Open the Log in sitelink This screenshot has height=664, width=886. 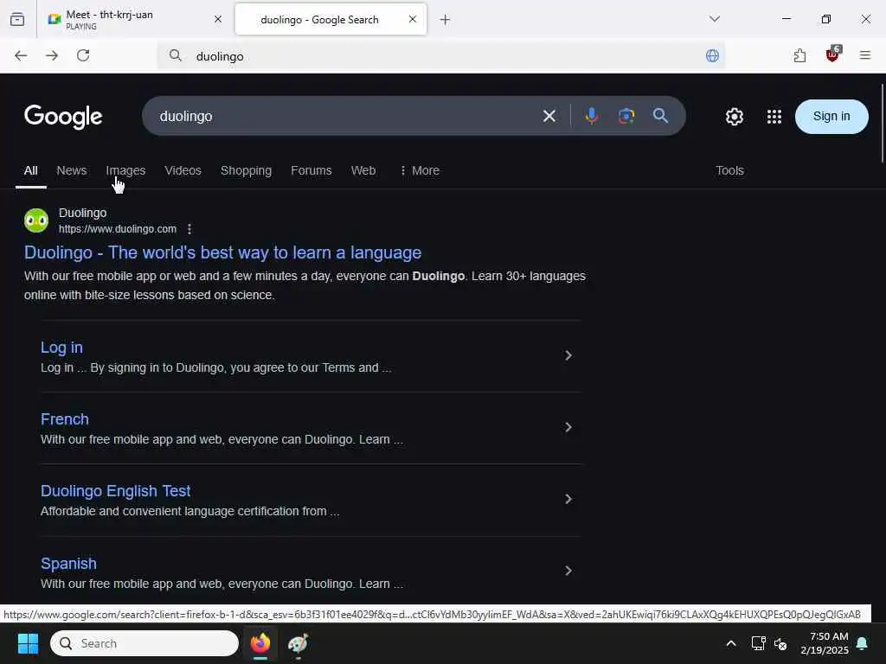pos(61,348)
